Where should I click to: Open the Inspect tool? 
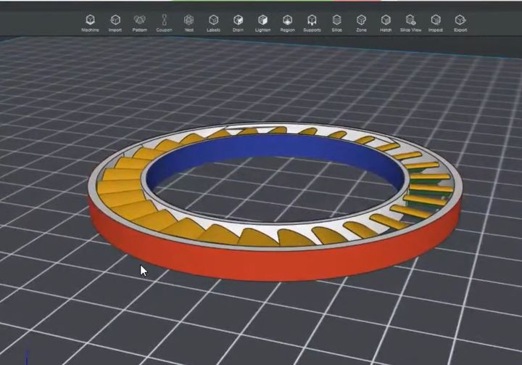tap(435, 22)
